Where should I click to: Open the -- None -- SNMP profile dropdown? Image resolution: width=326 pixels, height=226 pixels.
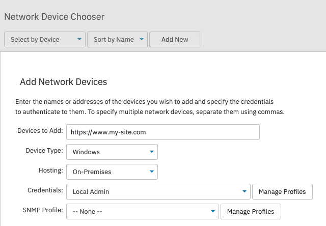pyautogui.click(x=143, y=211)
